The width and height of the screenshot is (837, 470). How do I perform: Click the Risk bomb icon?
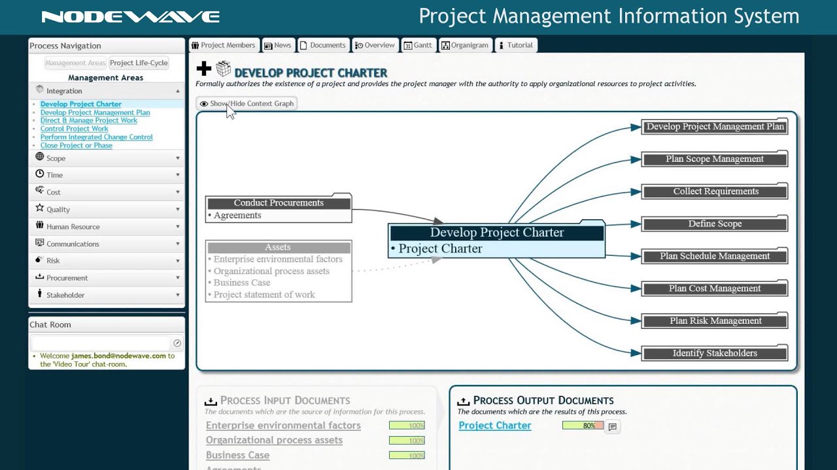pos(40,260)
